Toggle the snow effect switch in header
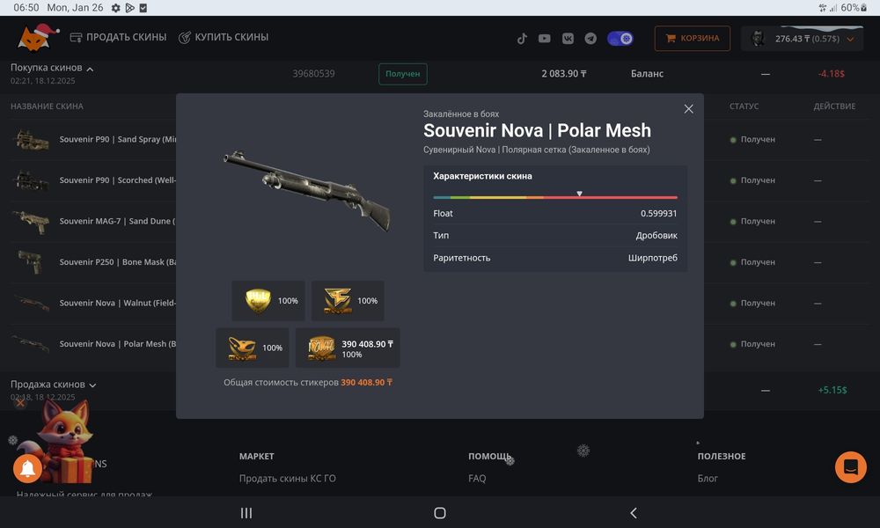Image resolution: width=880 pixels, height=528 pixels. [620, 38]
